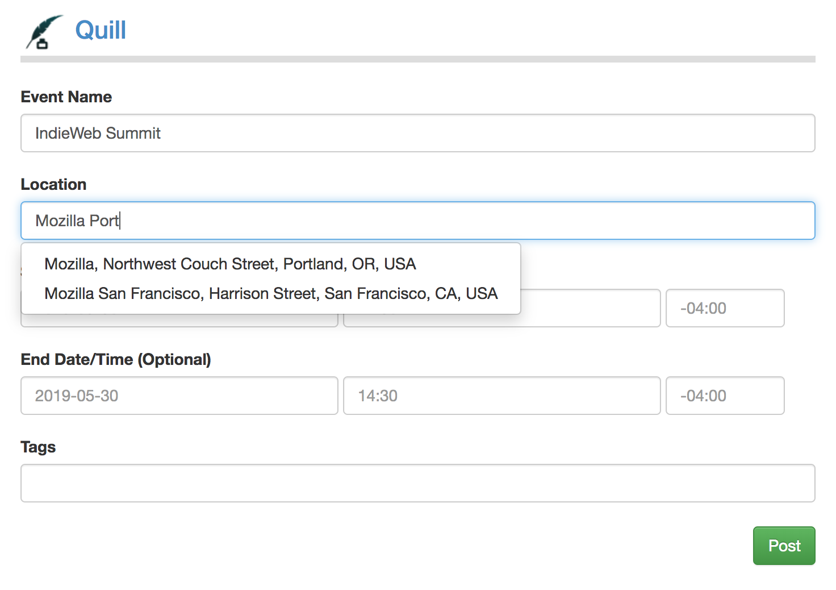This screenshot has height=590, width=836.
Task: Click the End Date/Time (Optional) label
Action: (116, 360)
